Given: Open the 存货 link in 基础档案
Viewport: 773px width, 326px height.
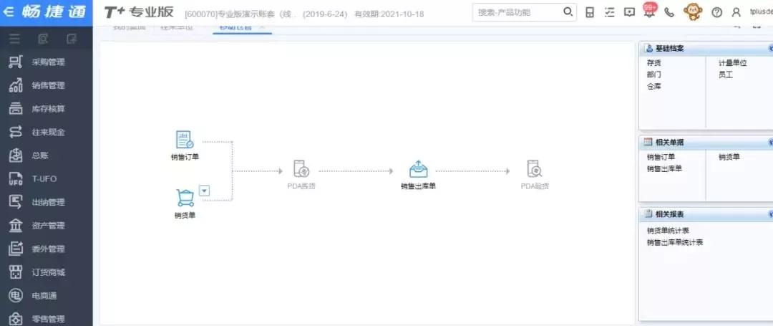Looking at the screenshot, I should [x=653, y=63].
